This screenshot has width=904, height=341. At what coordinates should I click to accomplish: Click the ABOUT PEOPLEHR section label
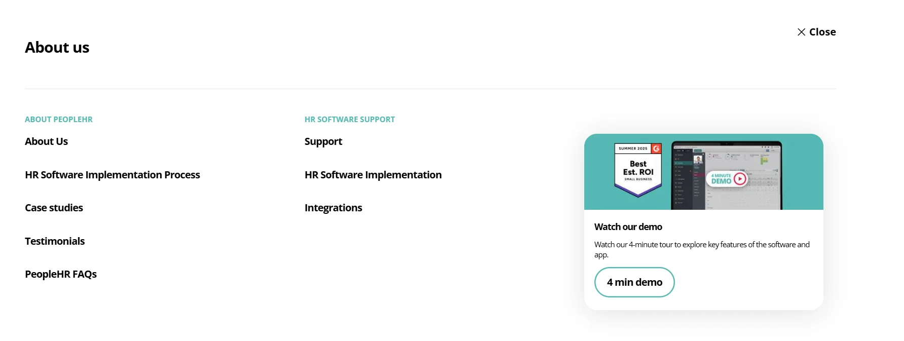[59, 120]
